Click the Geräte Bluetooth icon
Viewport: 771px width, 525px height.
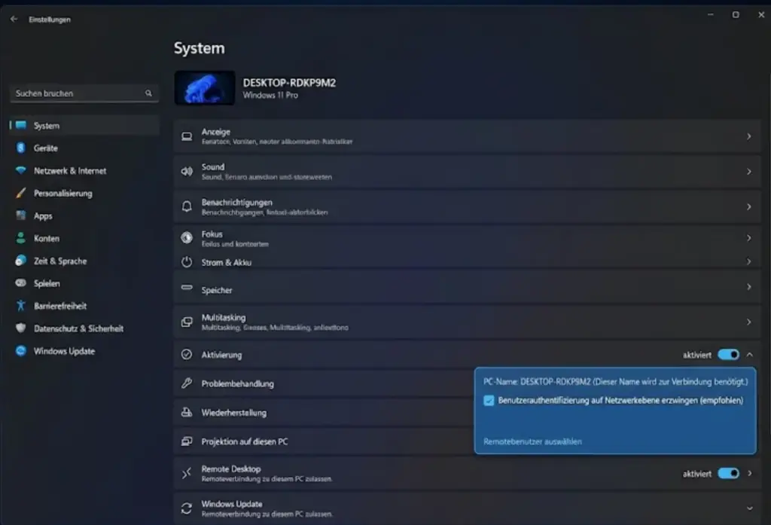click(x=20, y=148)
